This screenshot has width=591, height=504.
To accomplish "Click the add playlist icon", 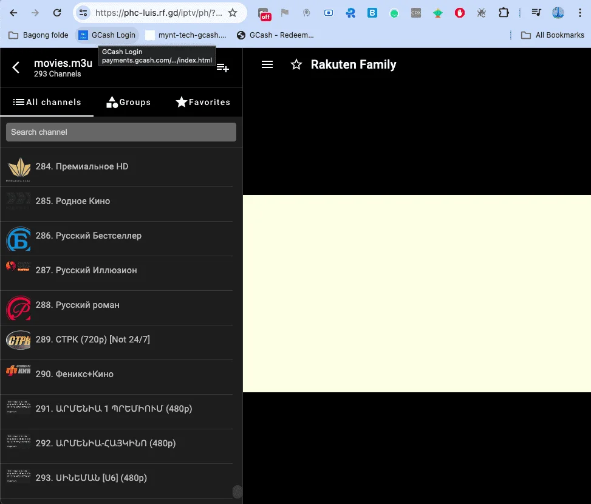I will pyautogui.click(x=223, y=68).
